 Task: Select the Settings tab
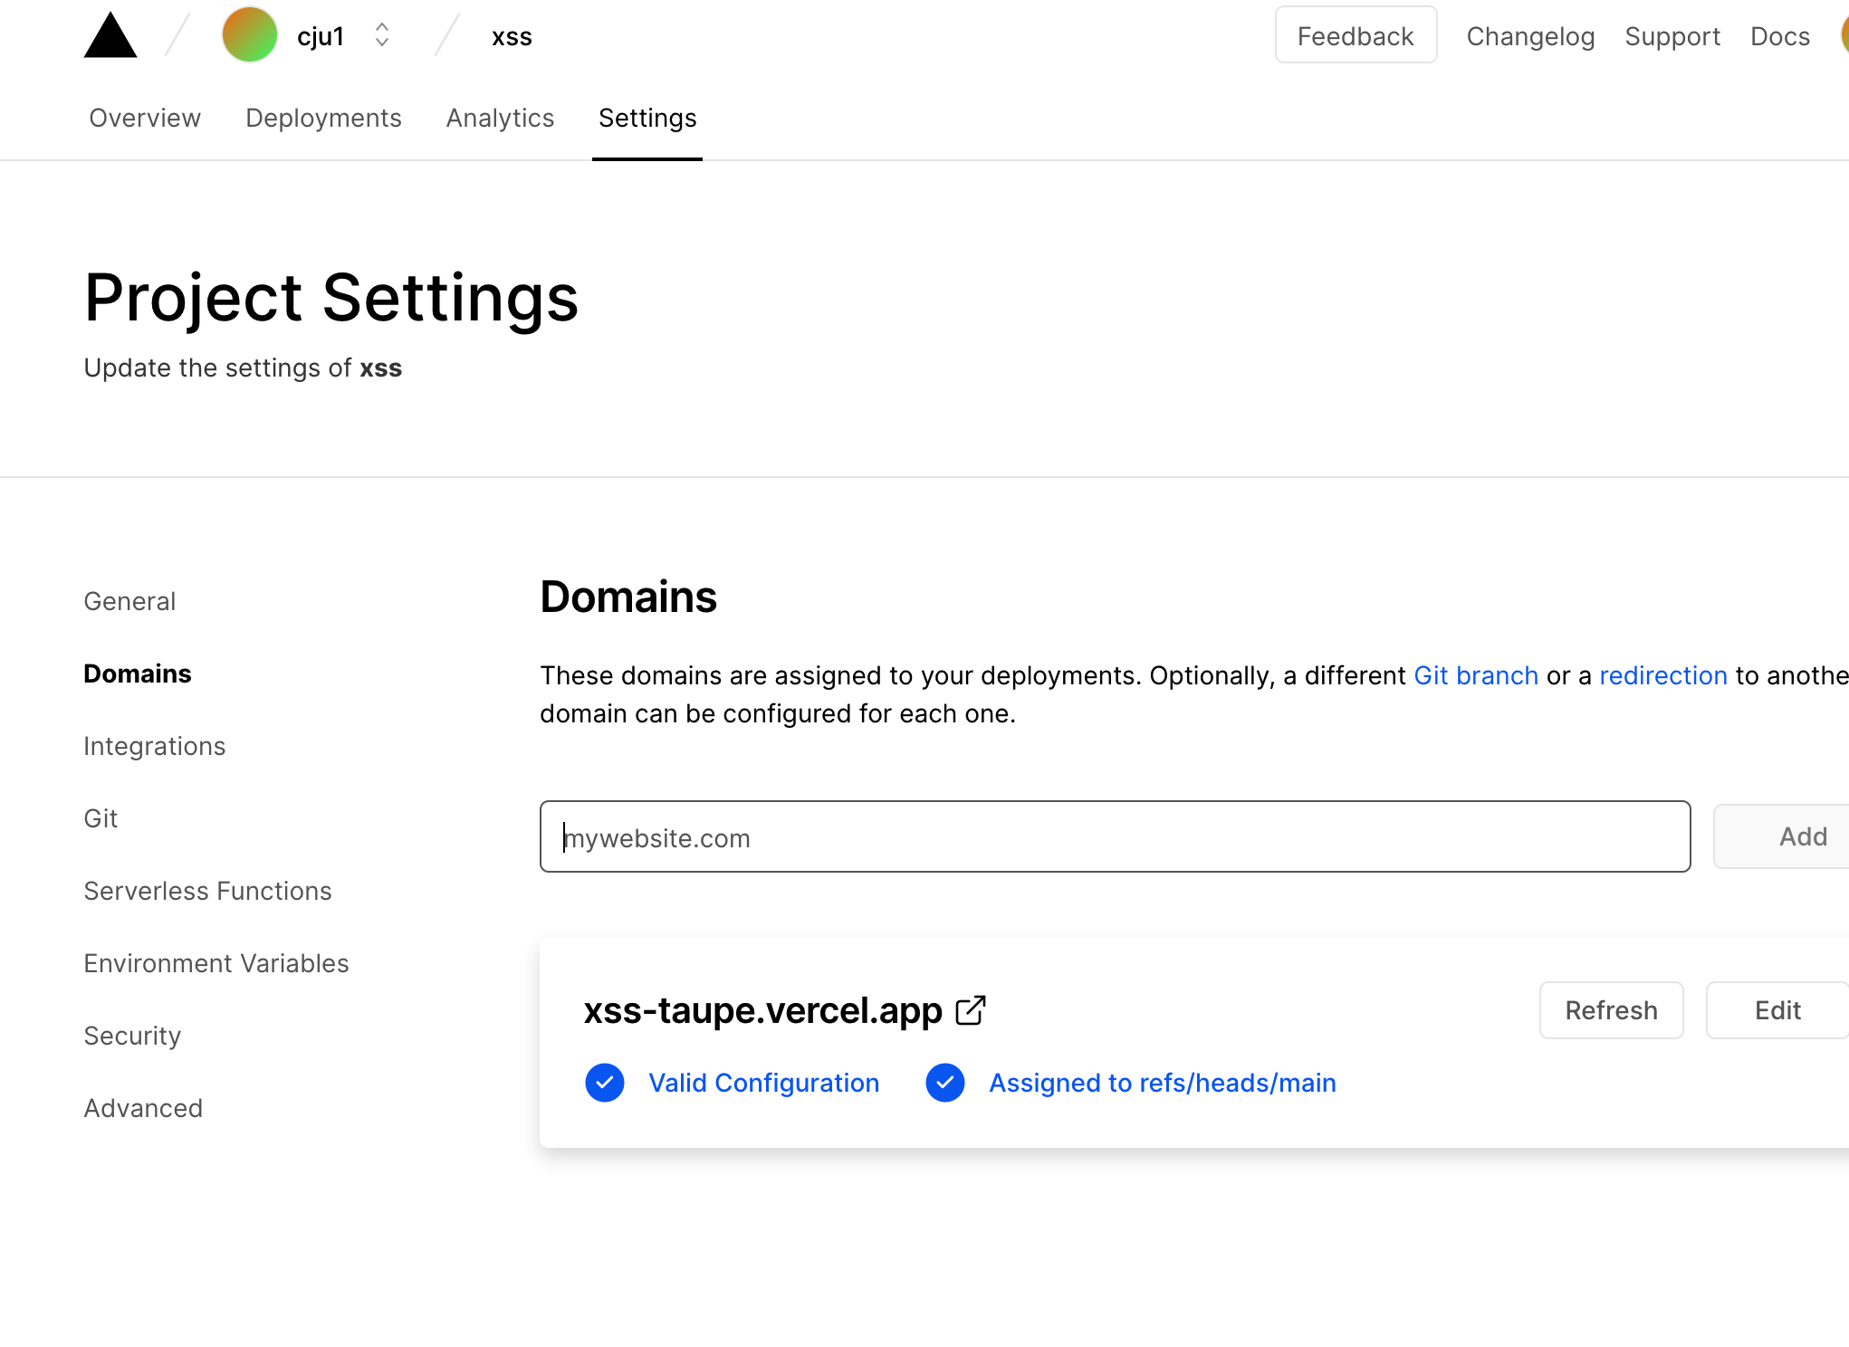click(x=647, y=118)
